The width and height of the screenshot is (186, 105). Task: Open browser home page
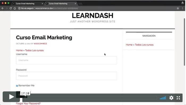tap(15, 8)
